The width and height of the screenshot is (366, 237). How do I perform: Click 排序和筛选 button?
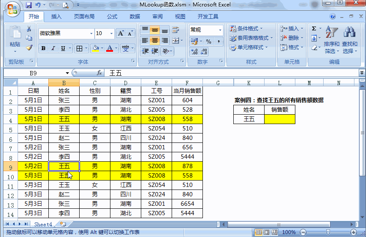pos(331,40)
